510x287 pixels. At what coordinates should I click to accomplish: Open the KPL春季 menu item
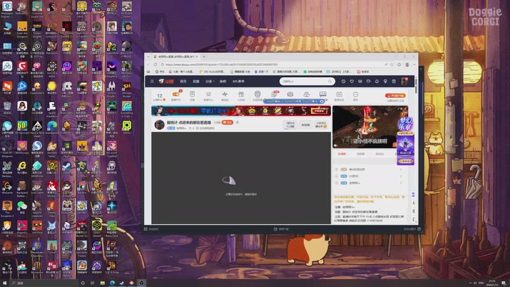tap(238, 82)
